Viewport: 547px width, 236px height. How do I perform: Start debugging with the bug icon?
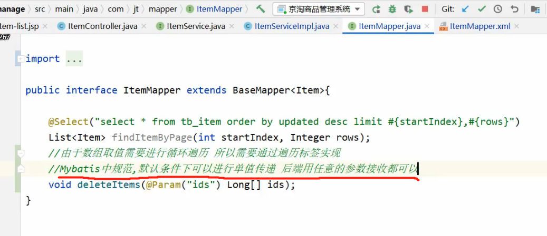pyautogui.click(x=392, y=9)
